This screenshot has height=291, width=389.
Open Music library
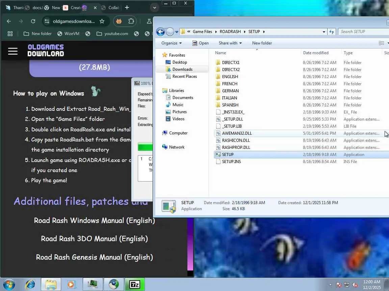178,105
